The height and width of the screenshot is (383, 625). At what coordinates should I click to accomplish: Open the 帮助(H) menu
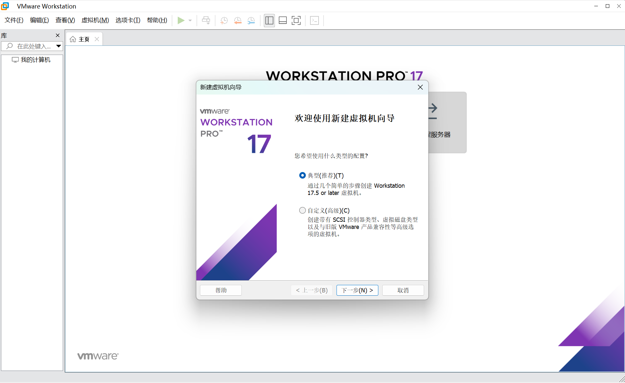tap(157, 20)
